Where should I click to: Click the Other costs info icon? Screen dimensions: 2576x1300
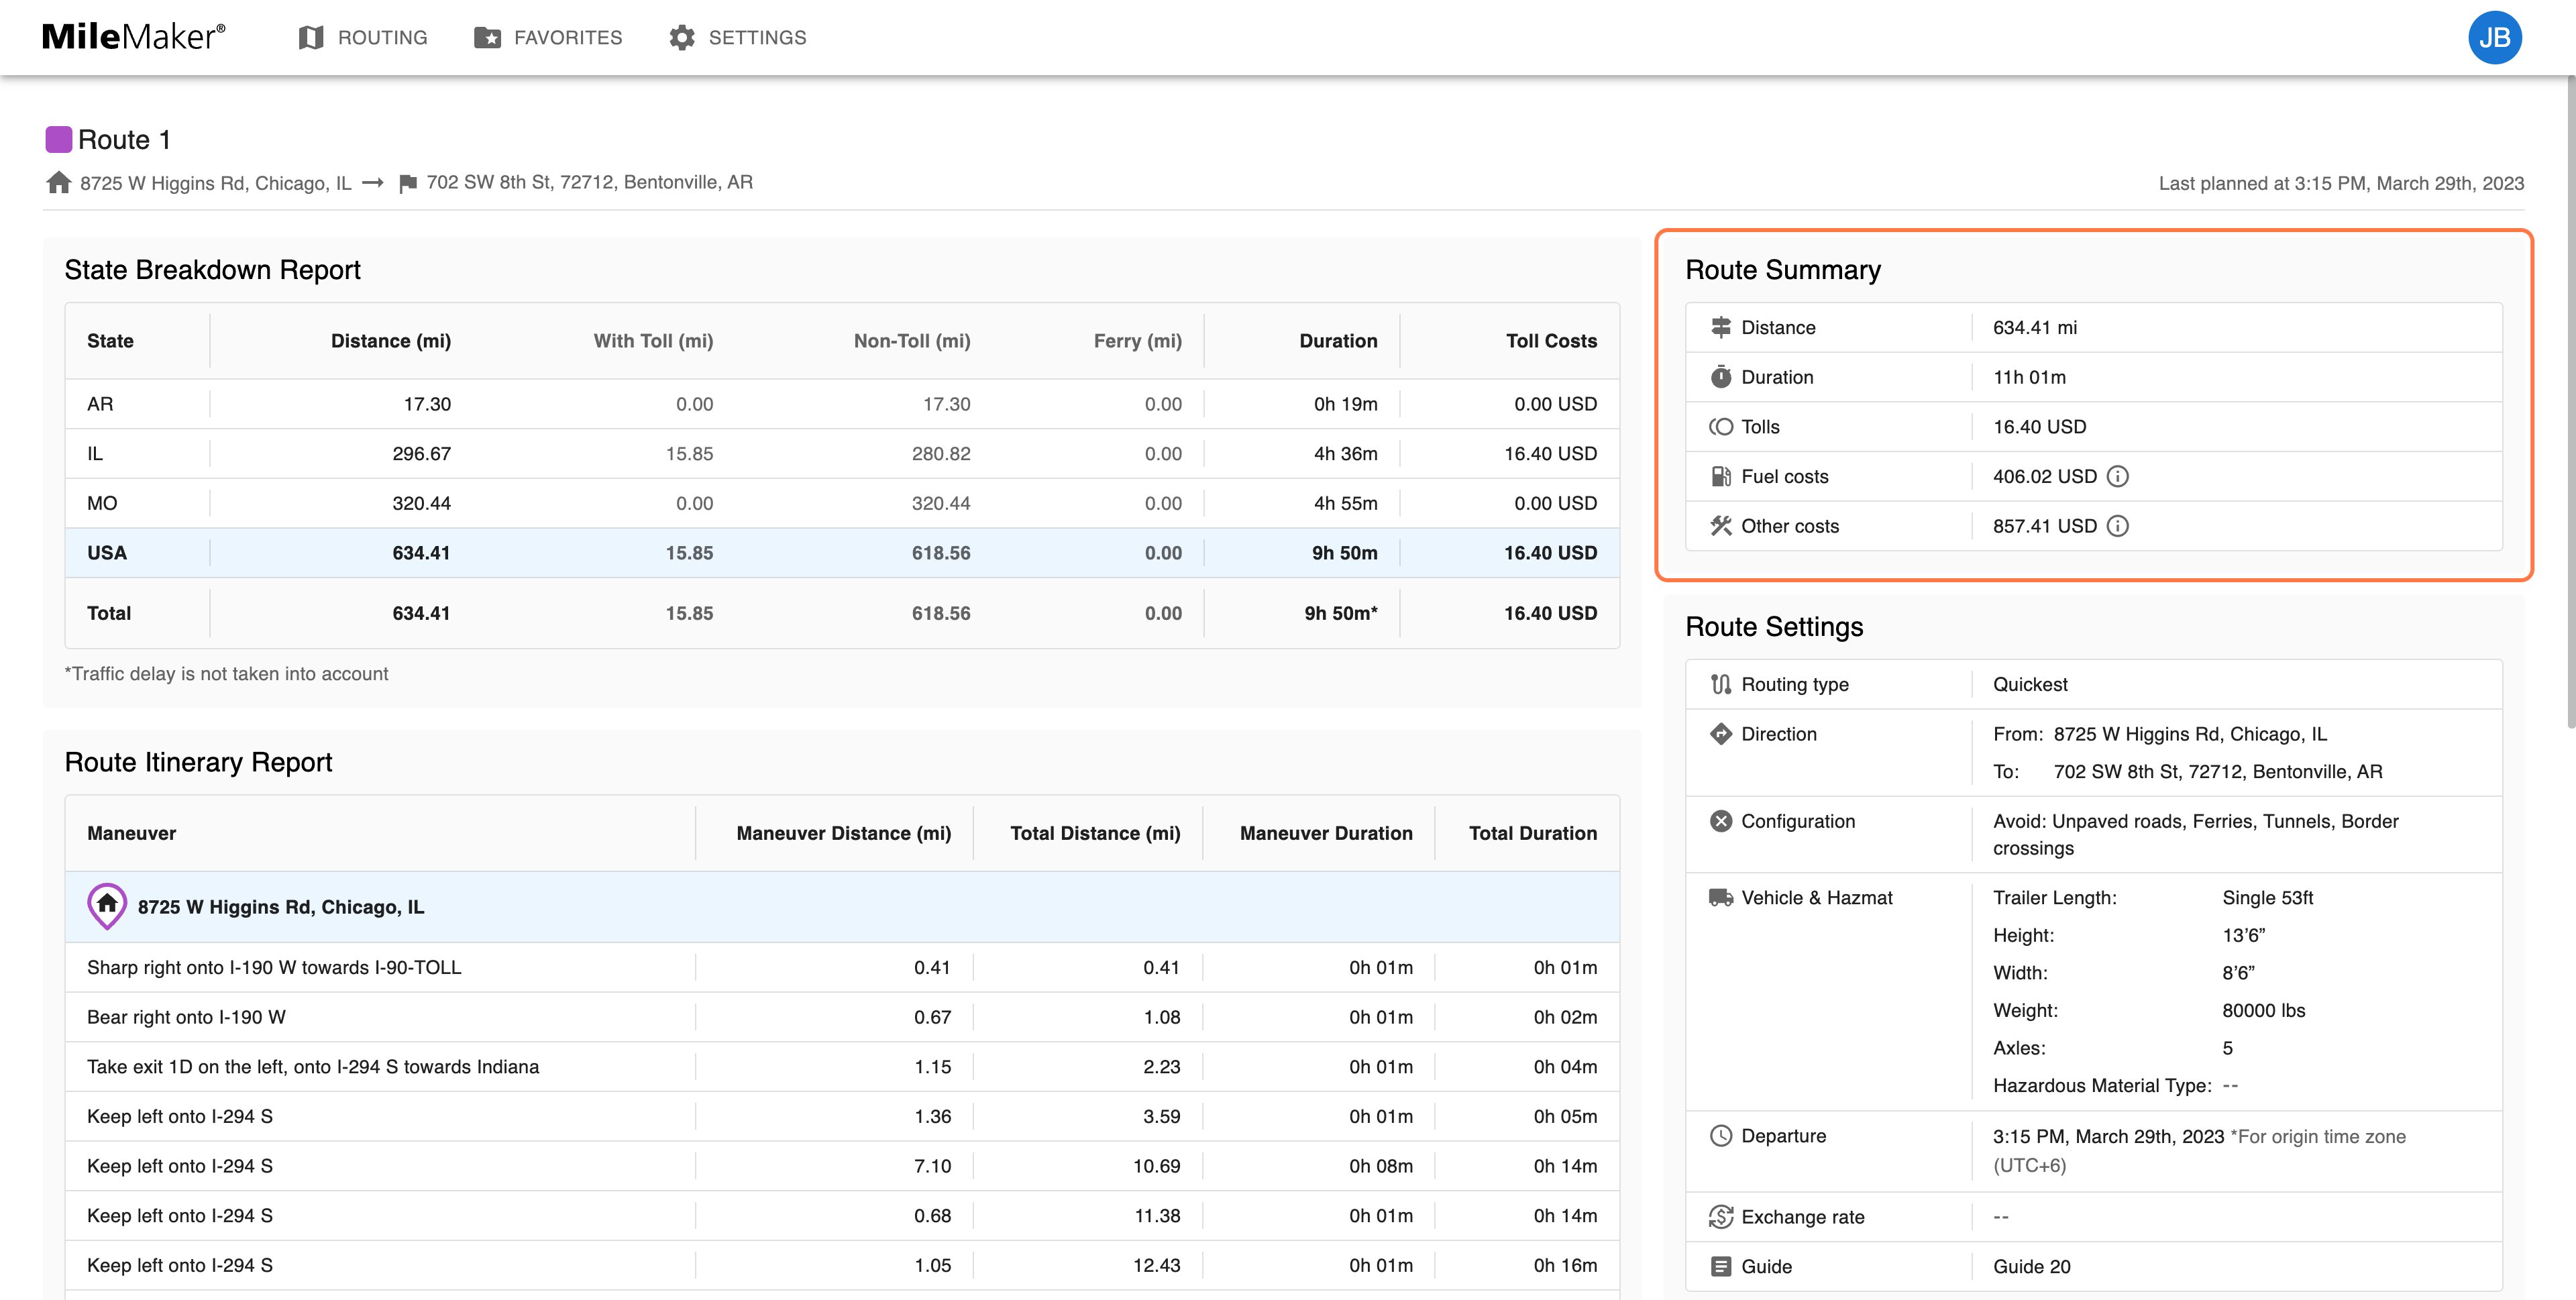2118,526
